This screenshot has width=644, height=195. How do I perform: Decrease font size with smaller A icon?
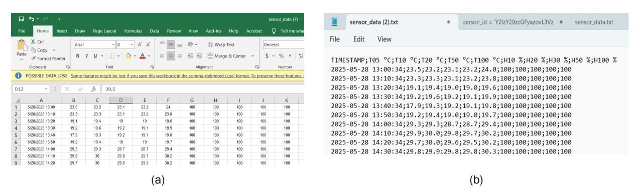point(148,44)
